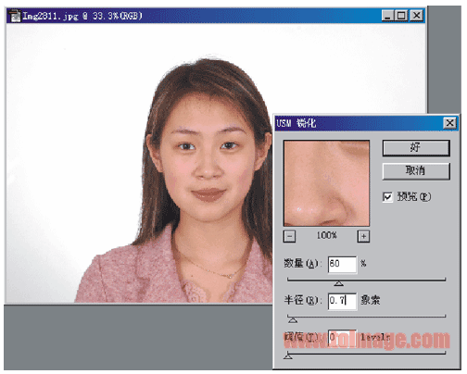The image size is (467, 374).
Task: Click the 数量 amount input field
Action: click(342, 265)
